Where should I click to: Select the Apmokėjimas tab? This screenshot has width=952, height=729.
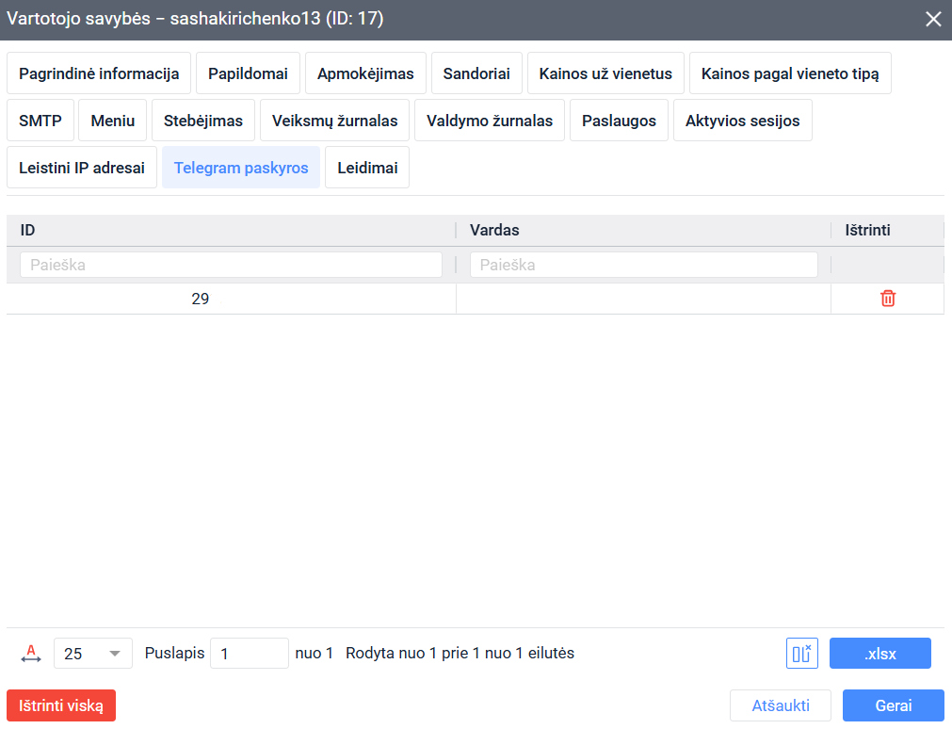[365, 73]
